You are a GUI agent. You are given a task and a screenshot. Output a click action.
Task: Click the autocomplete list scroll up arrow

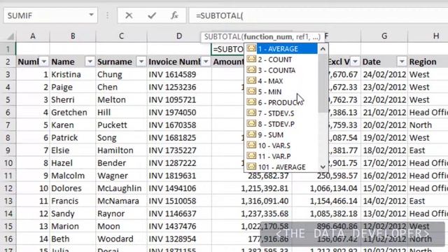pos(323,49)
